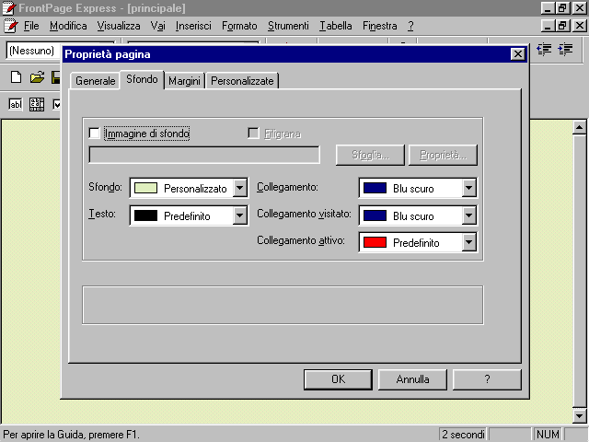Image resolution: width=589 pixels, height=442 pixels.
Task: Click the 'Per aprire la Guida' status text
Action: [x=72, y=435]
